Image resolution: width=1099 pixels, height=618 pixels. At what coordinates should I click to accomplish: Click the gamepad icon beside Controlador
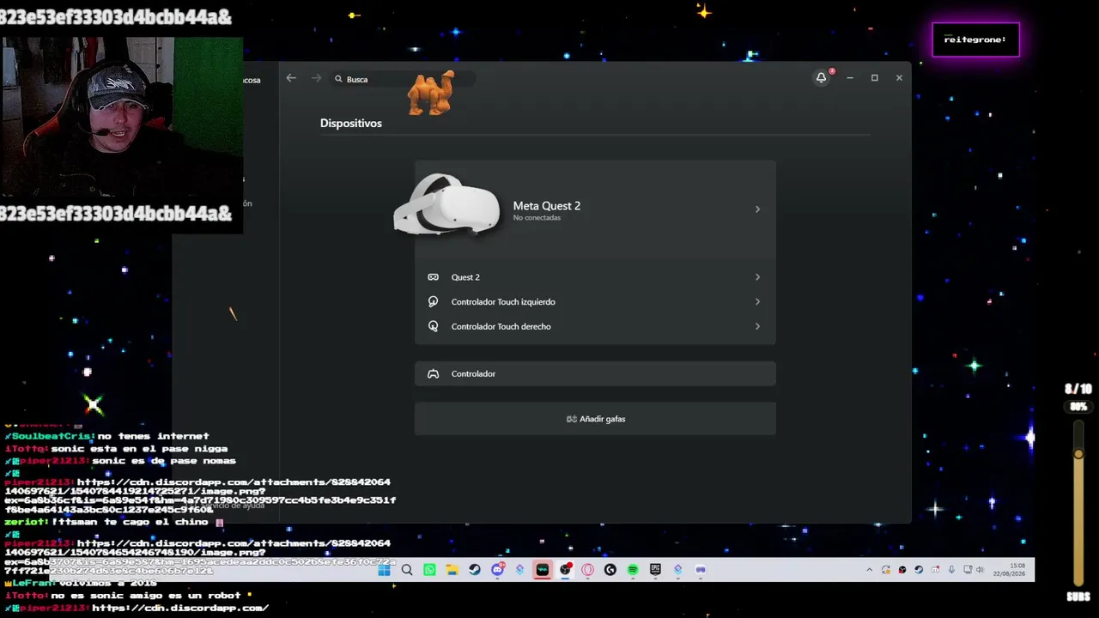[x=433, y=374]
